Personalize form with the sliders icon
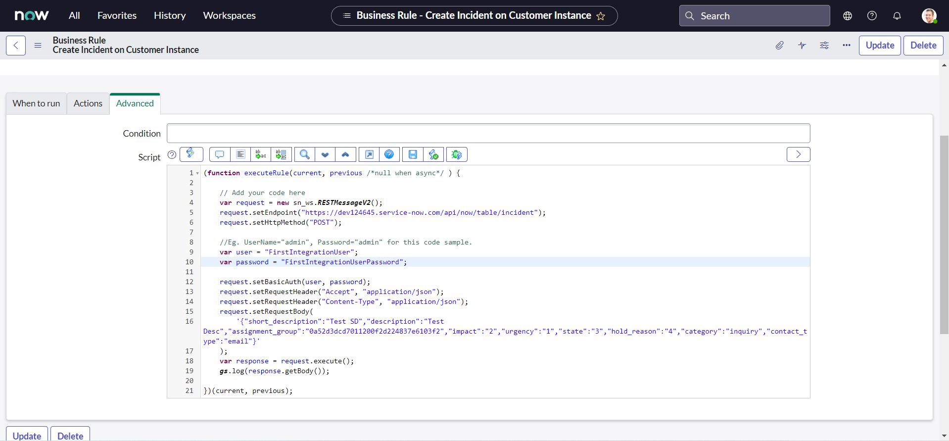Screen dimensions: 949x441 click(824, 46)
